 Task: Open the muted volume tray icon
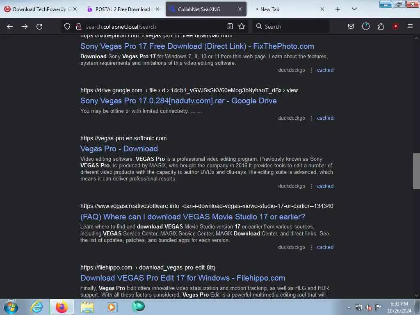(369, 308)
